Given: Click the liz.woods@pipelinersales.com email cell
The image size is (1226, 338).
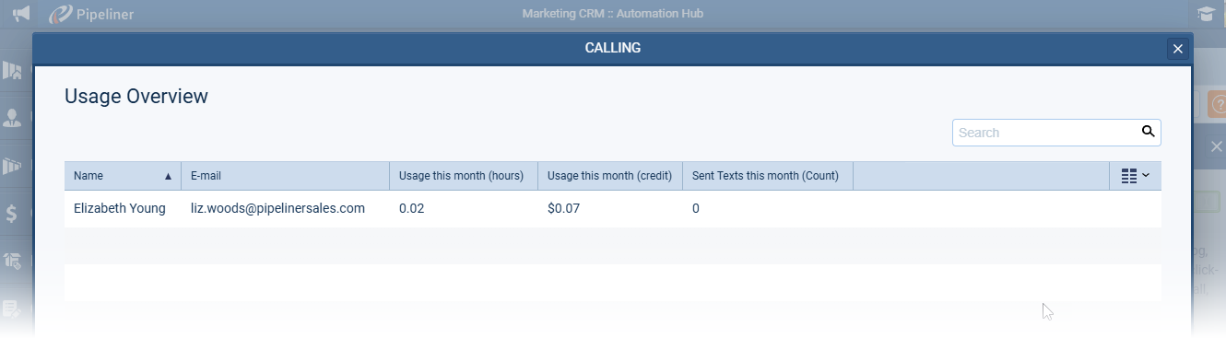Looking at the screenshot, I should [x=277, y=209].
